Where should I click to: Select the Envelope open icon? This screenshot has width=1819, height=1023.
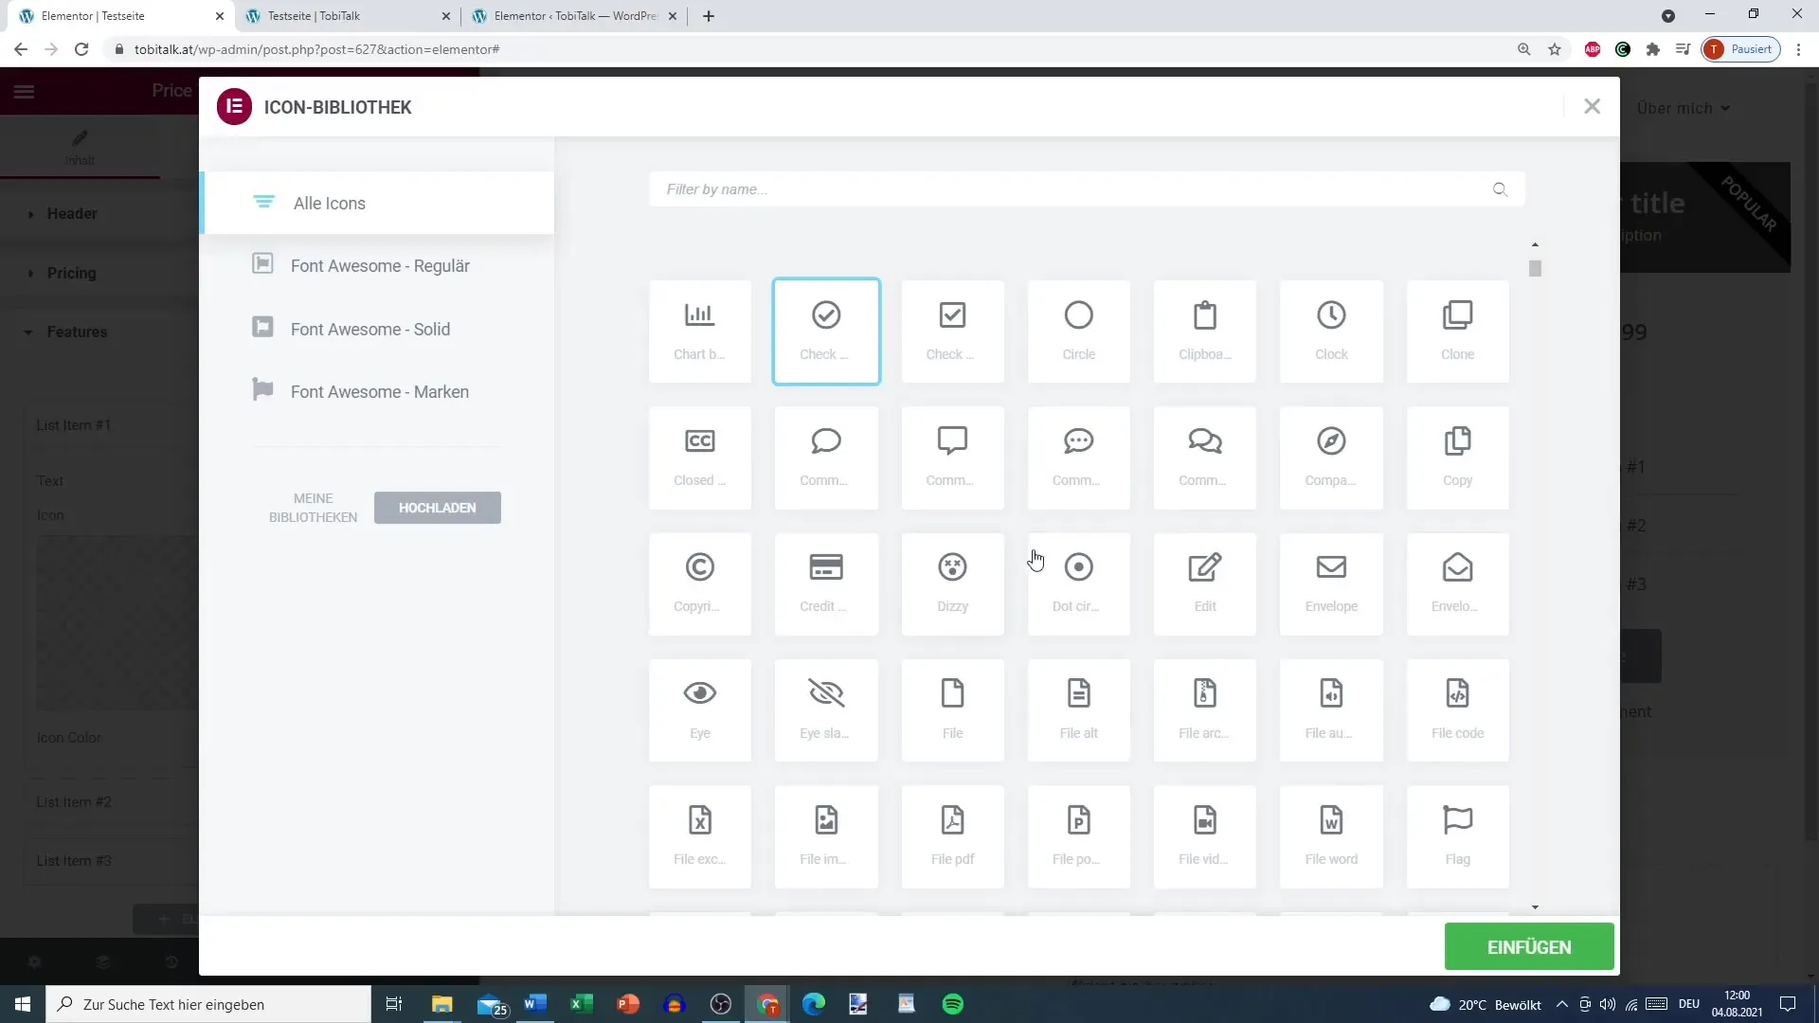pyautogui.click(x=1458, y=583)
